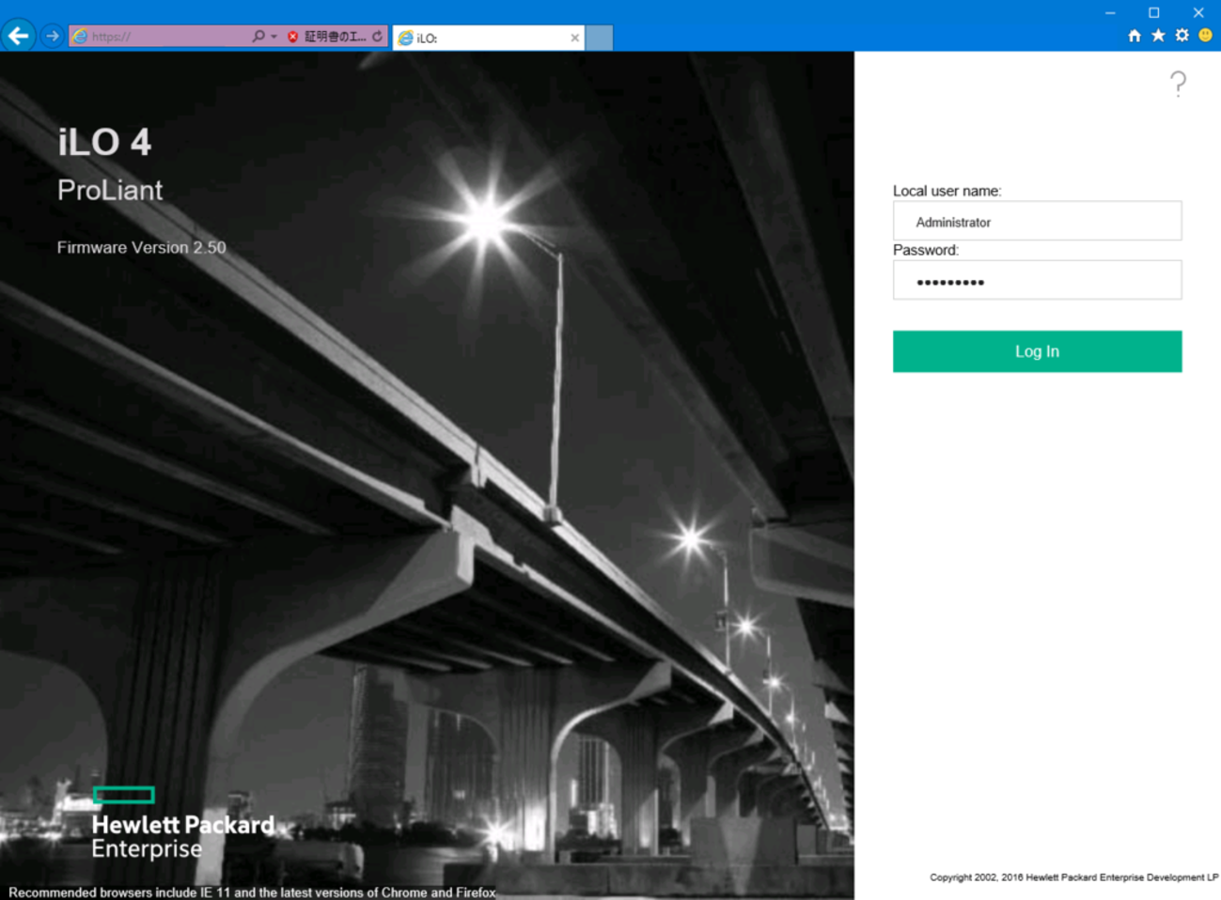1221x900 pixels.
Task: Click the certificate error text in address bar
Action: point(335,37)
